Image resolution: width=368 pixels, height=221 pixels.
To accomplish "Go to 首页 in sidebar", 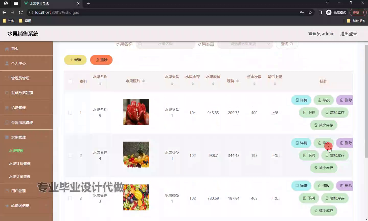I will (x=26, y=48).
